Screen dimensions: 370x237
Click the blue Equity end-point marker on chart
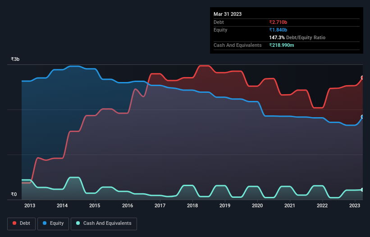coord(362,117)
